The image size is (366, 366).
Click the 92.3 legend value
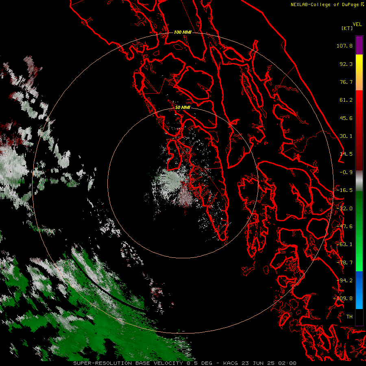tap(346, 64)
